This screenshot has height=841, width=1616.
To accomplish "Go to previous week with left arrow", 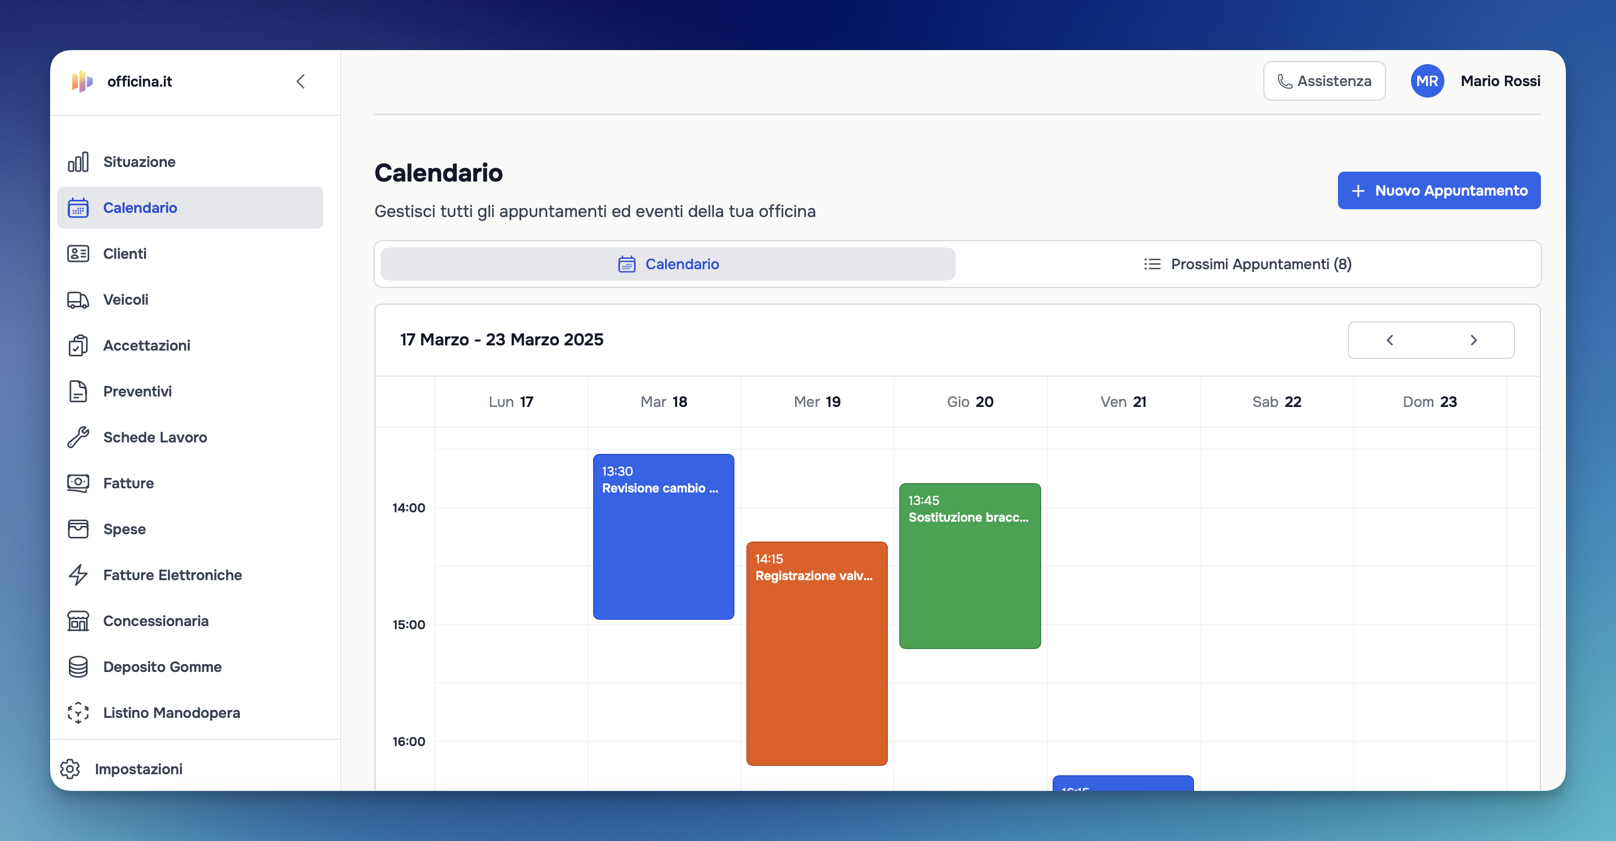I will [1390, 340].
